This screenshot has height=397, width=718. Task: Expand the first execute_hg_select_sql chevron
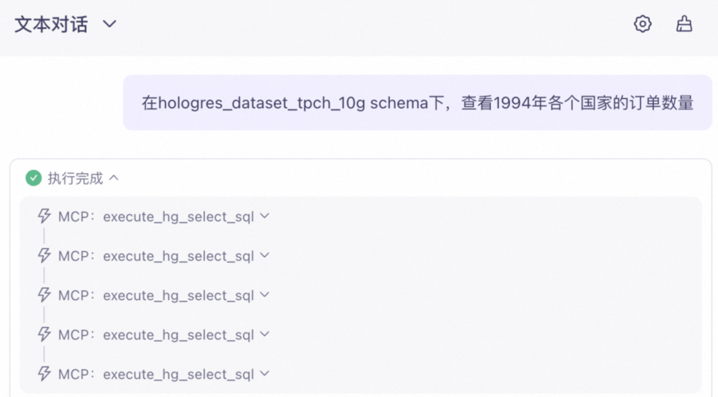tap(264, 216)
